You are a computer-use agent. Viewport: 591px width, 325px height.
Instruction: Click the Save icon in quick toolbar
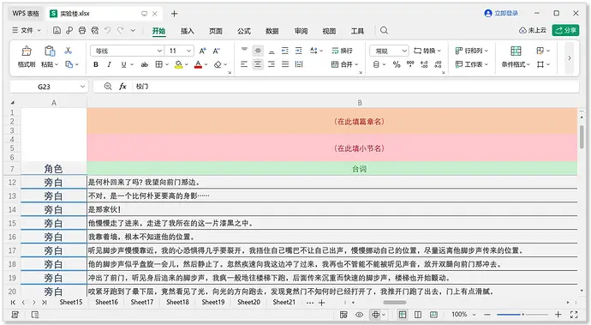pos(57,31)
